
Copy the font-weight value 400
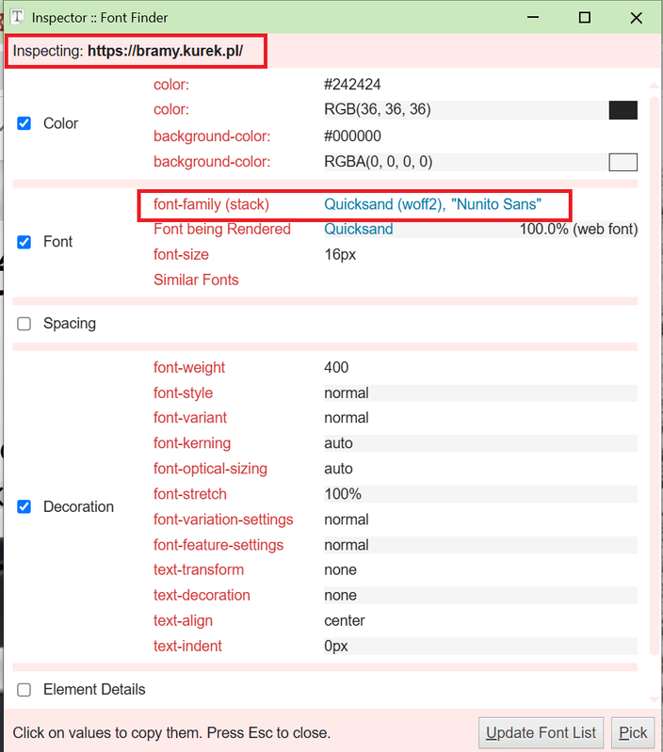[336, 367]
